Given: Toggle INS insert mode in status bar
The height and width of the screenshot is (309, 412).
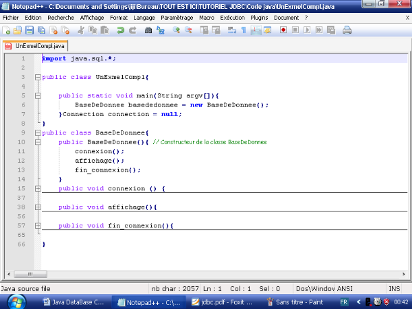Looking at the screenshot, I should pos(394,289).
